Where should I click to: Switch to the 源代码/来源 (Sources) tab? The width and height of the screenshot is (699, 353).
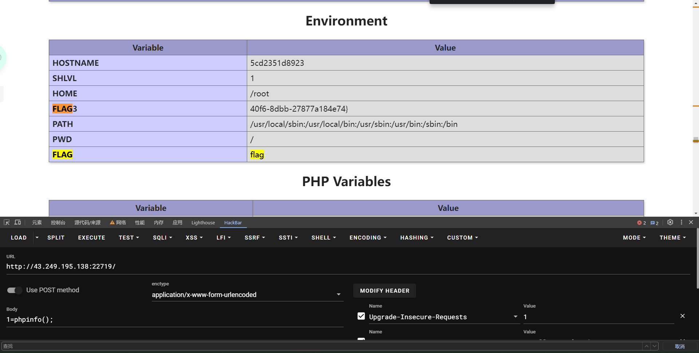pyautogui.click(x=87, y=222)
